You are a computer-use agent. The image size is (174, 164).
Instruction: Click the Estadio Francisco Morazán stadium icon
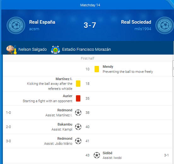[55, 50]
